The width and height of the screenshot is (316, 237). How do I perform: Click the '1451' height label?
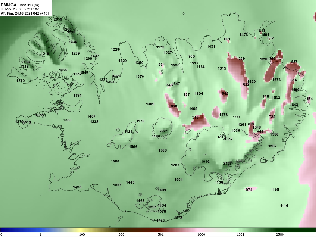tap(211, 46)
